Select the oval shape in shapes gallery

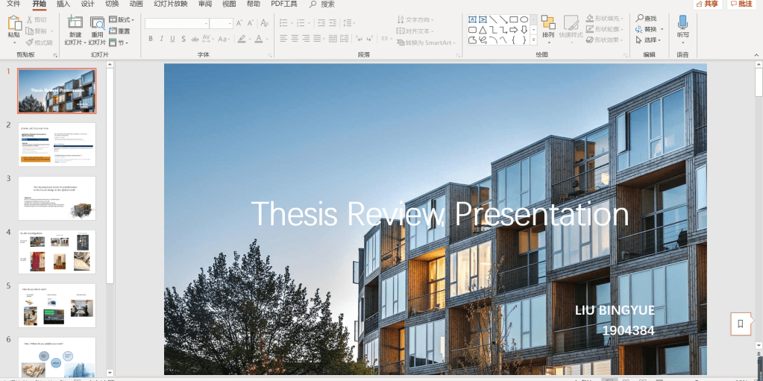click(x=524, y=19)
